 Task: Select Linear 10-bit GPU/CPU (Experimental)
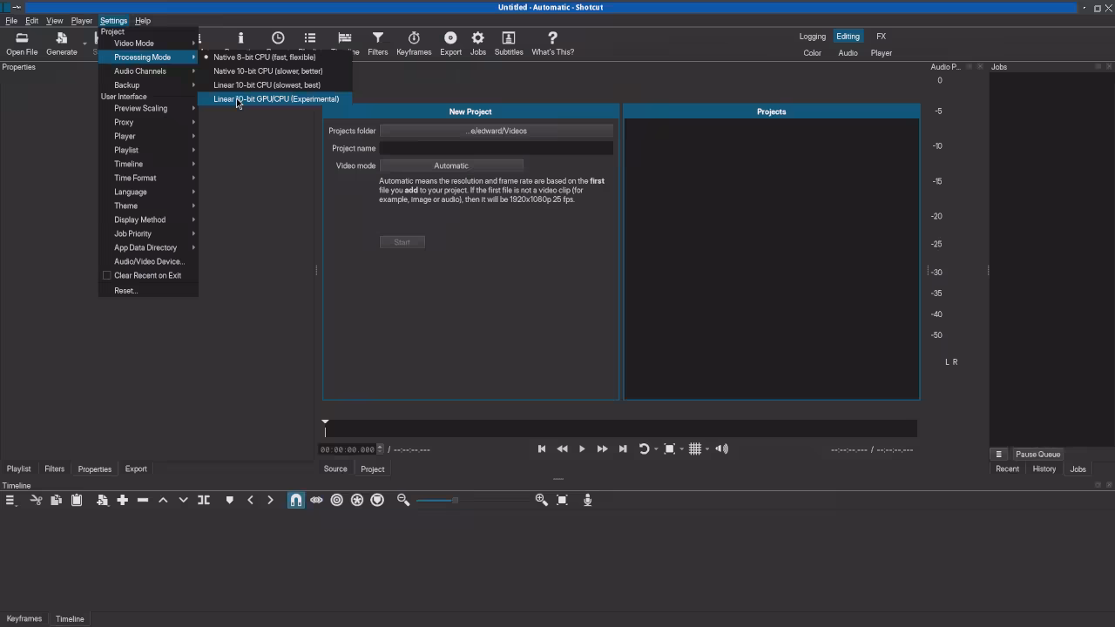275,99
